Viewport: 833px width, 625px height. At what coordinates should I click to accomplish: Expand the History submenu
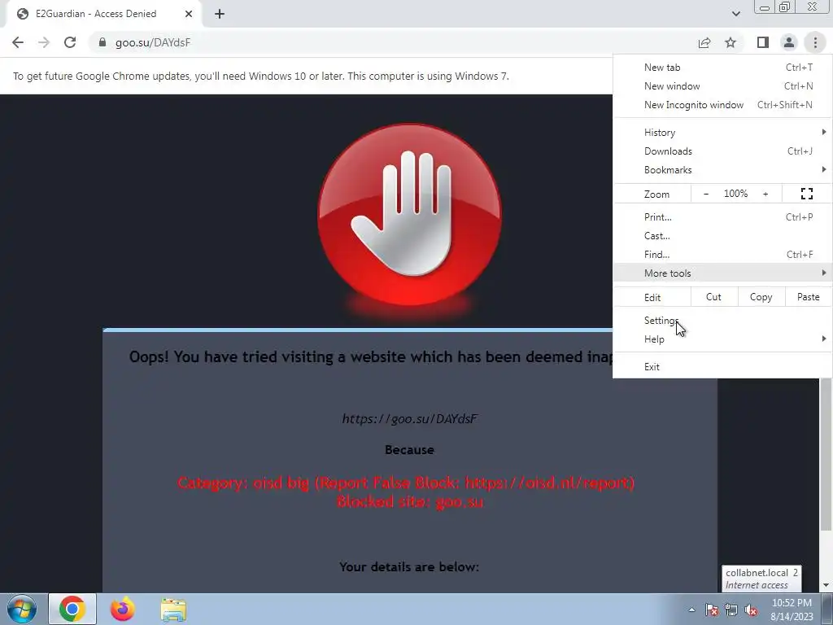click(x=722, y=133)
